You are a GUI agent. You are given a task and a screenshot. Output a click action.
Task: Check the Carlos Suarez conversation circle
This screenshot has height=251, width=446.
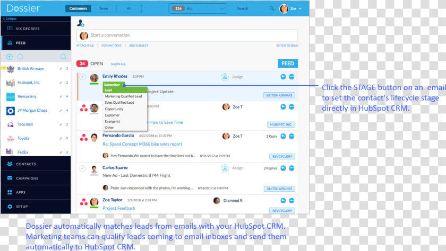point(82,168)
